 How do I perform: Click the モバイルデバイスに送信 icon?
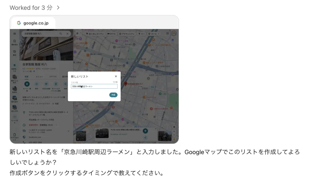click(56, 84)
